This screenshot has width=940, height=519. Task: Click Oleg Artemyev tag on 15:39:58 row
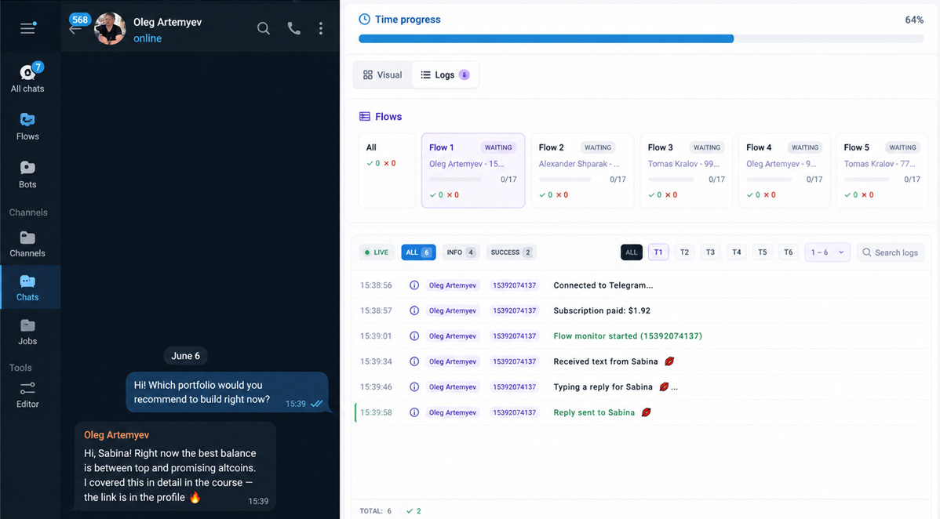coord(453,412)
